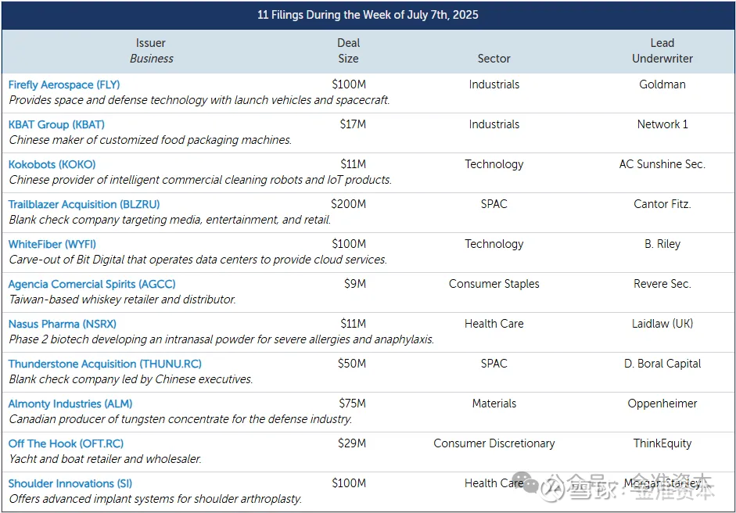Click the Goldman underwriter cell

662,84
